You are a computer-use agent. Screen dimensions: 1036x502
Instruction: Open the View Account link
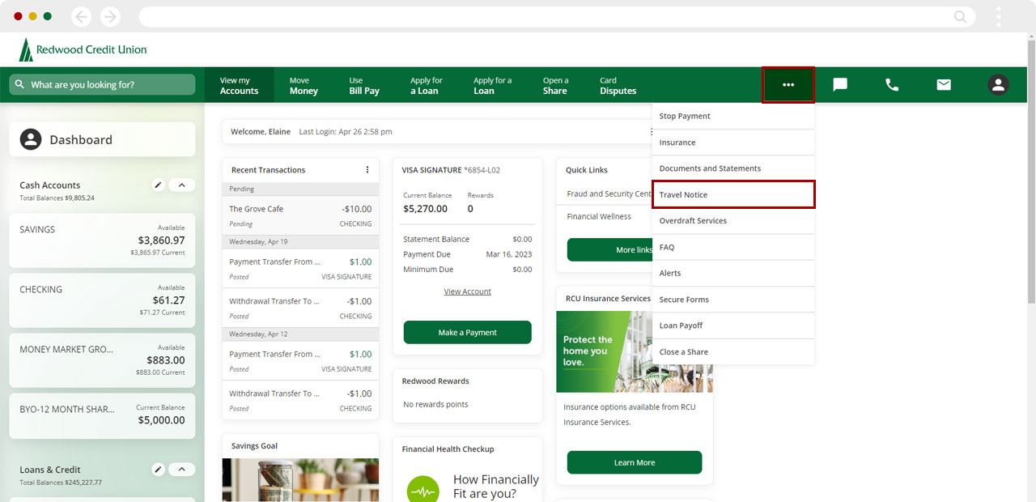(x=468, y=291)
